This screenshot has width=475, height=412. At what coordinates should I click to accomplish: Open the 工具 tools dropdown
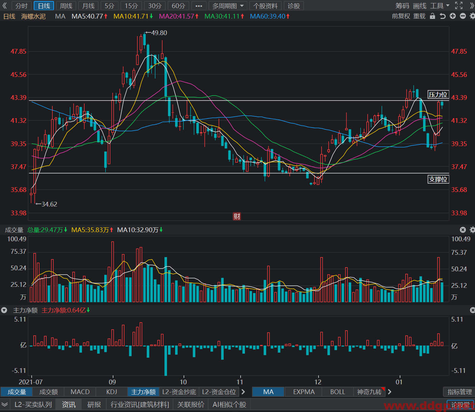click(440, 6)
